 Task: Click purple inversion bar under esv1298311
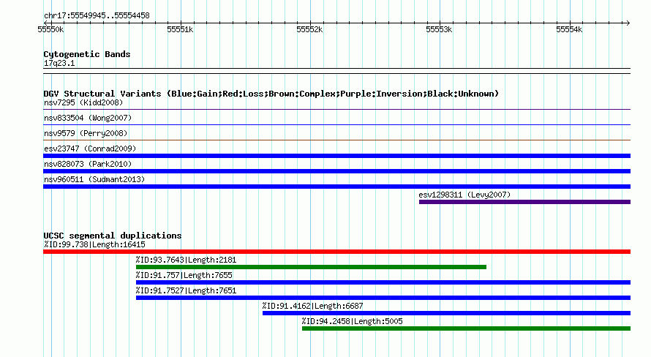(524, 202)
